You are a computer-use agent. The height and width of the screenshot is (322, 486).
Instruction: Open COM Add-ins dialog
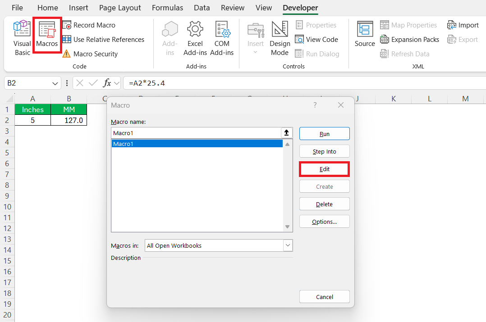(x=222, y=38)
